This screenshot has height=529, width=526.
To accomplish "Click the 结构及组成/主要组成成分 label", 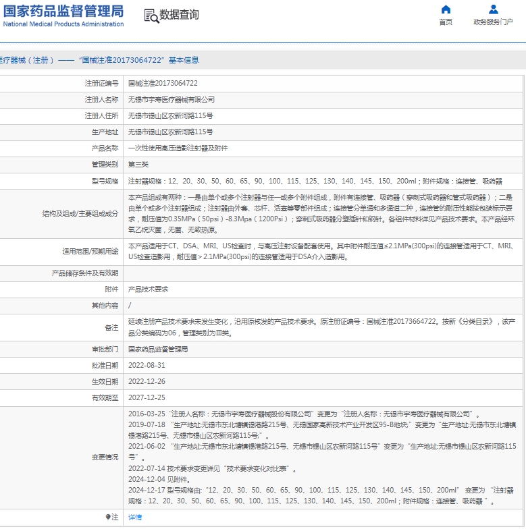I will [x=80, y=213].
